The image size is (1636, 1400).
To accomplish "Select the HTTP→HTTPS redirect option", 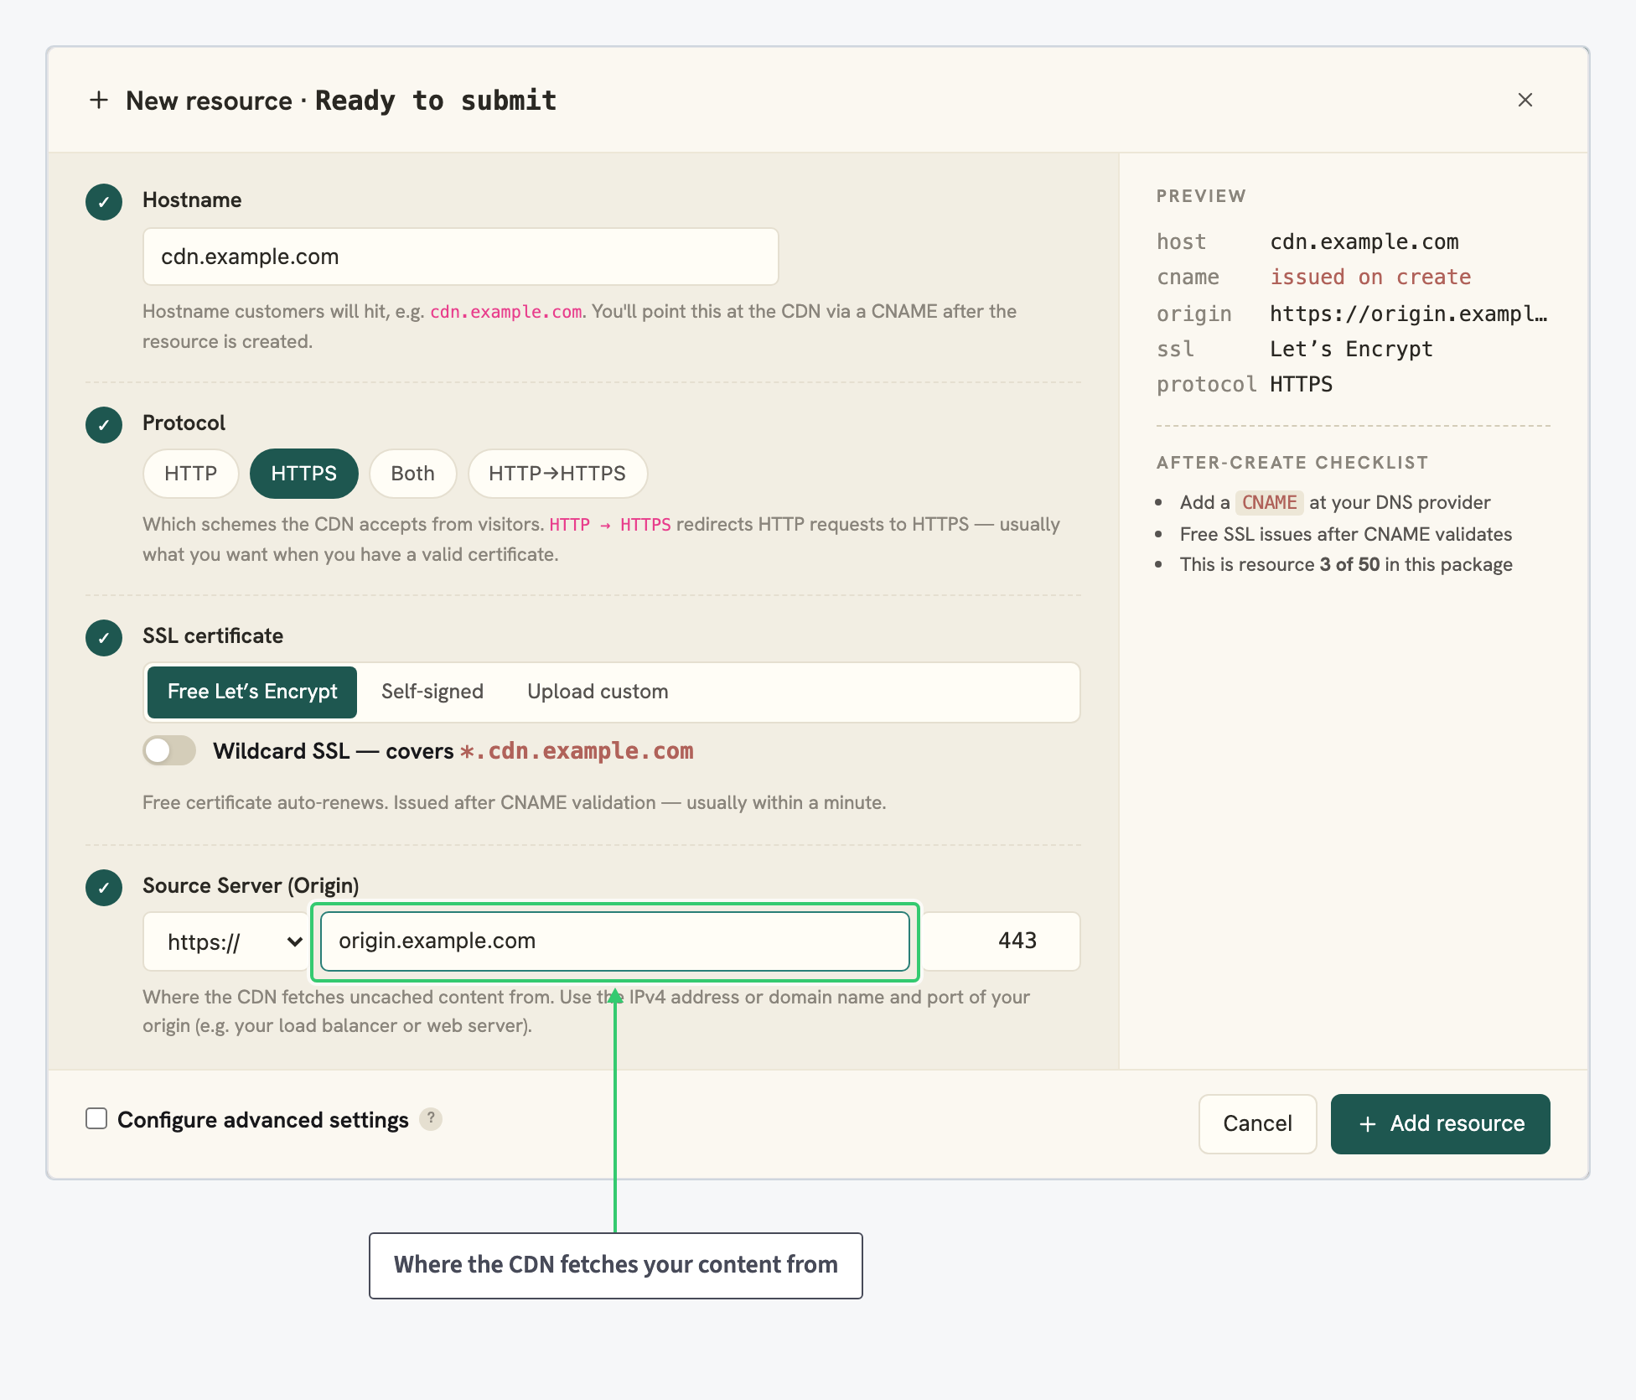I will tap(557, 474).
